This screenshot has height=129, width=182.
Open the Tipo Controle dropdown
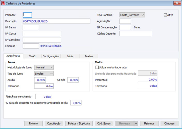[x=132, y=15]
